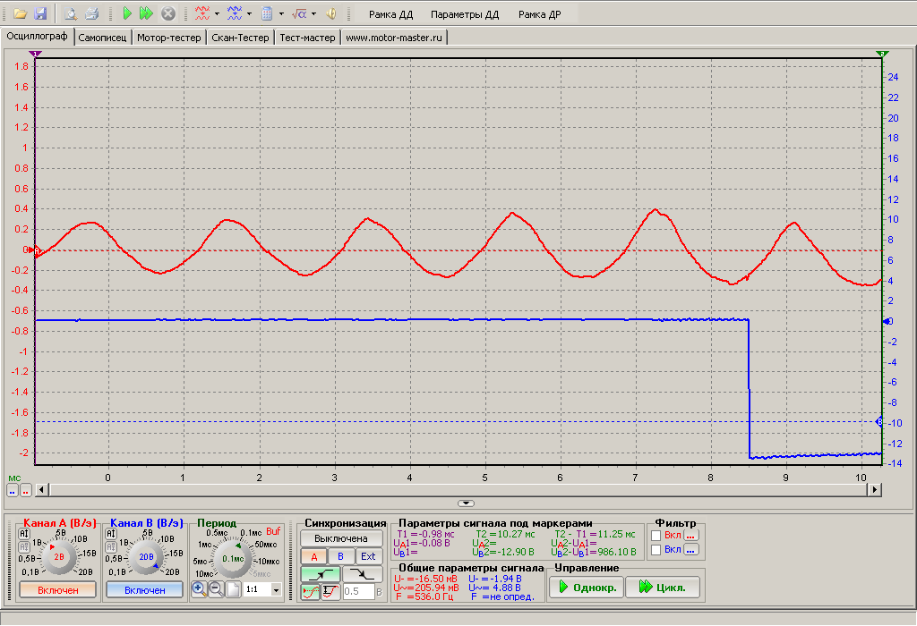The height and width of the screenshot is (626, 917).
Task: Enable the blue channel B filter checkbox
Action: (656, 550)
